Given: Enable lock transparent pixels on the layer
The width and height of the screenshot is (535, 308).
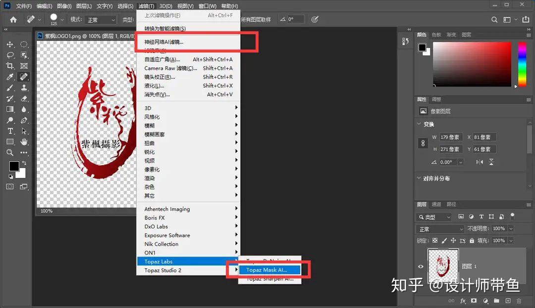Looking at the screenshot, I should tap(435, 240).
